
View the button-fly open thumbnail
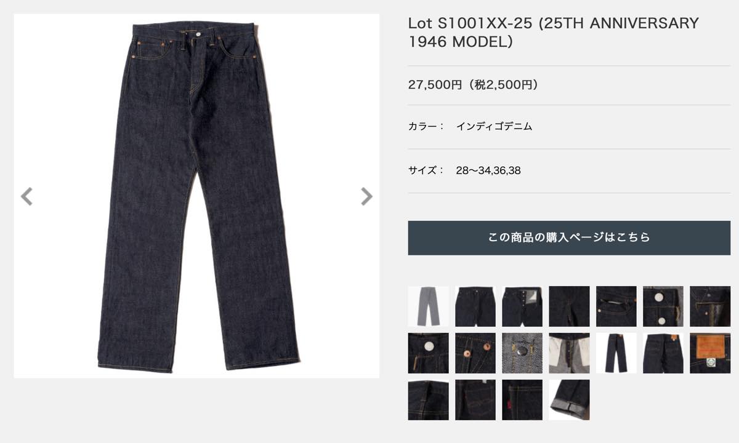(x=522, y=306)
